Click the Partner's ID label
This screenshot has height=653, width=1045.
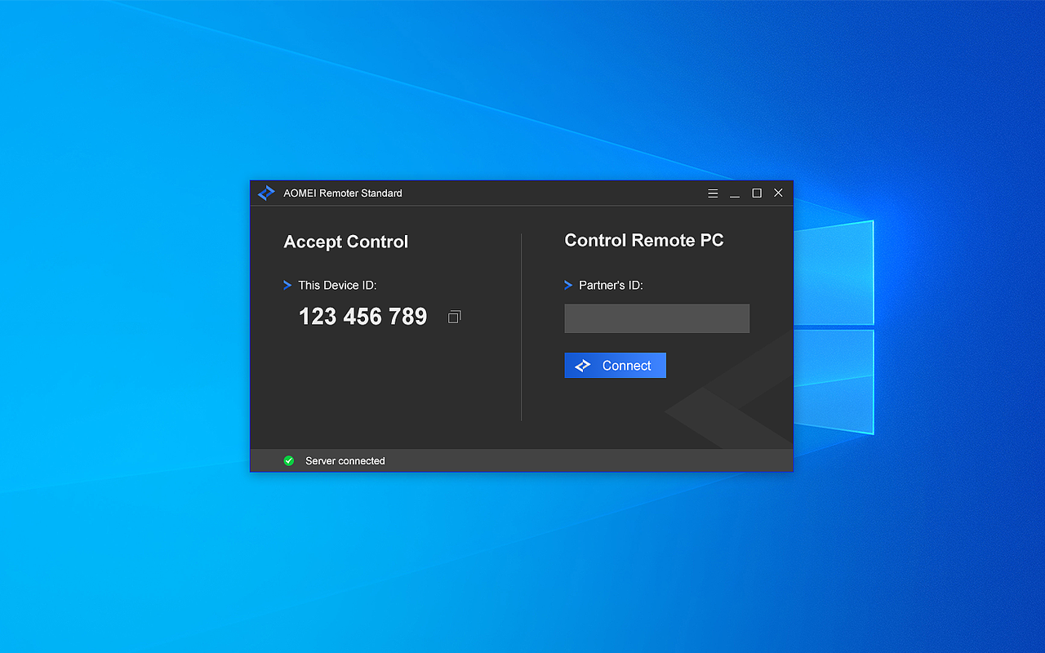(x=611, y=285)
